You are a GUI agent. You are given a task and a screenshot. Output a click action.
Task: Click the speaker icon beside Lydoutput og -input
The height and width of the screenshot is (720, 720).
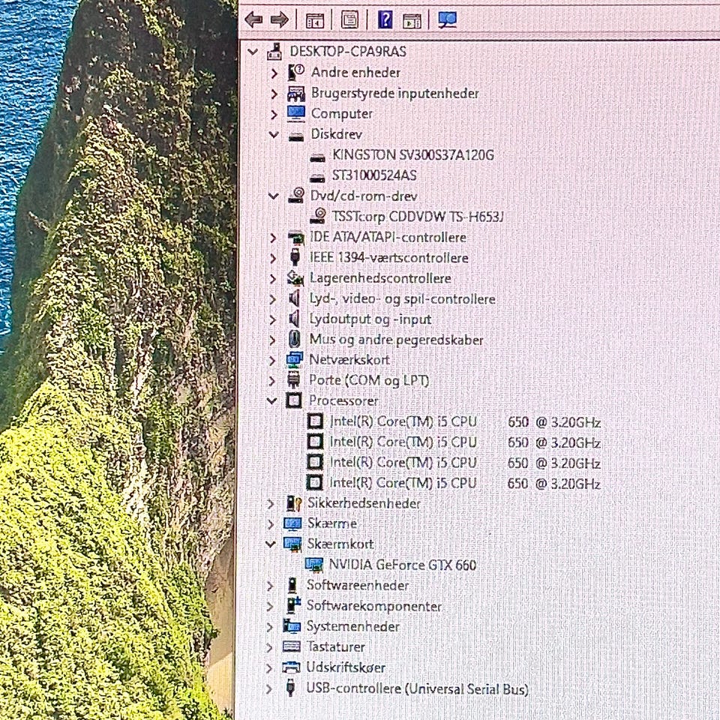click(x=294, y=319)
